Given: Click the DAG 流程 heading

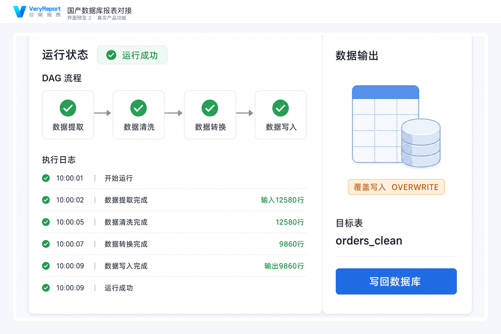Looking at the screenshot, I should (62, 78).
